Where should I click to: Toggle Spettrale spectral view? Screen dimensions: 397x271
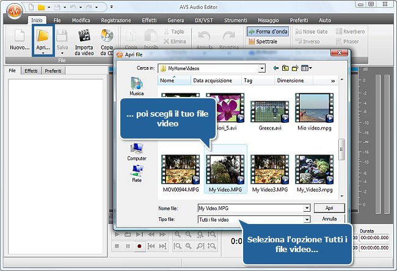click(263, 42)
